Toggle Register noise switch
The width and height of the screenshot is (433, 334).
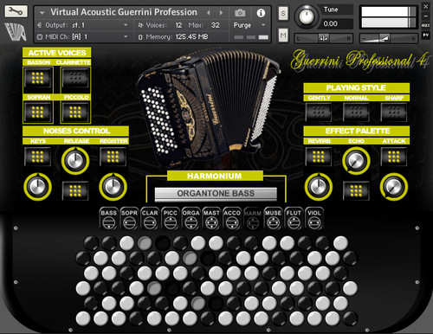tap(113, 157)
